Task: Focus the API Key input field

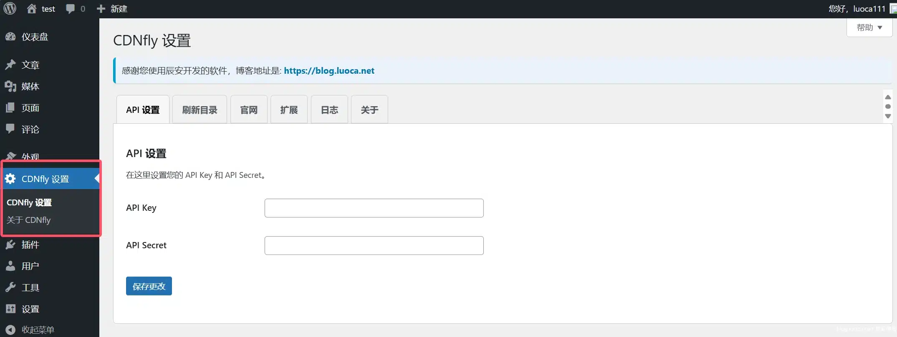Action: coord(374,208)
